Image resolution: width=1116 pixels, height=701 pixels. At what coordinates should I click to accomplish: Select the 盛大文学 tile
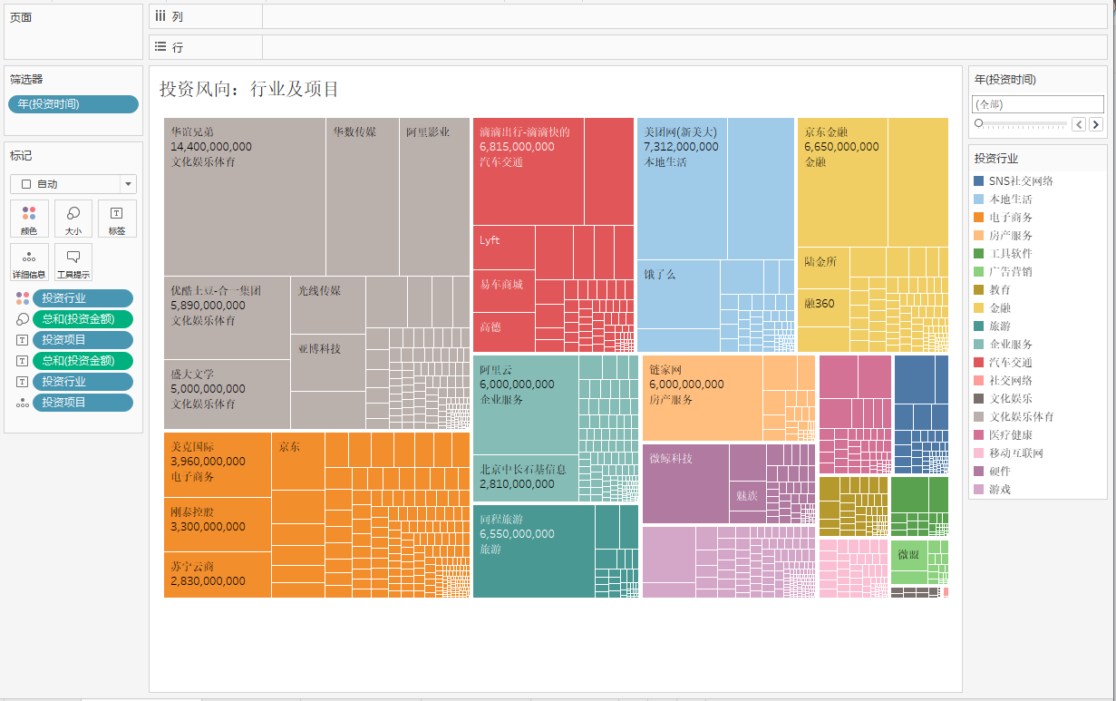point(228,394)
